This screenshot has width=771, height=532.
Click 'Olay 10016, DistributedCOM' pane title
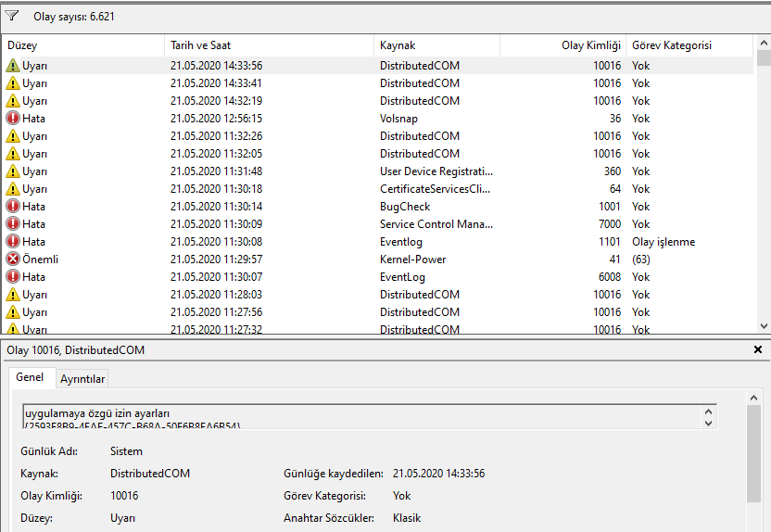(75, 350)
